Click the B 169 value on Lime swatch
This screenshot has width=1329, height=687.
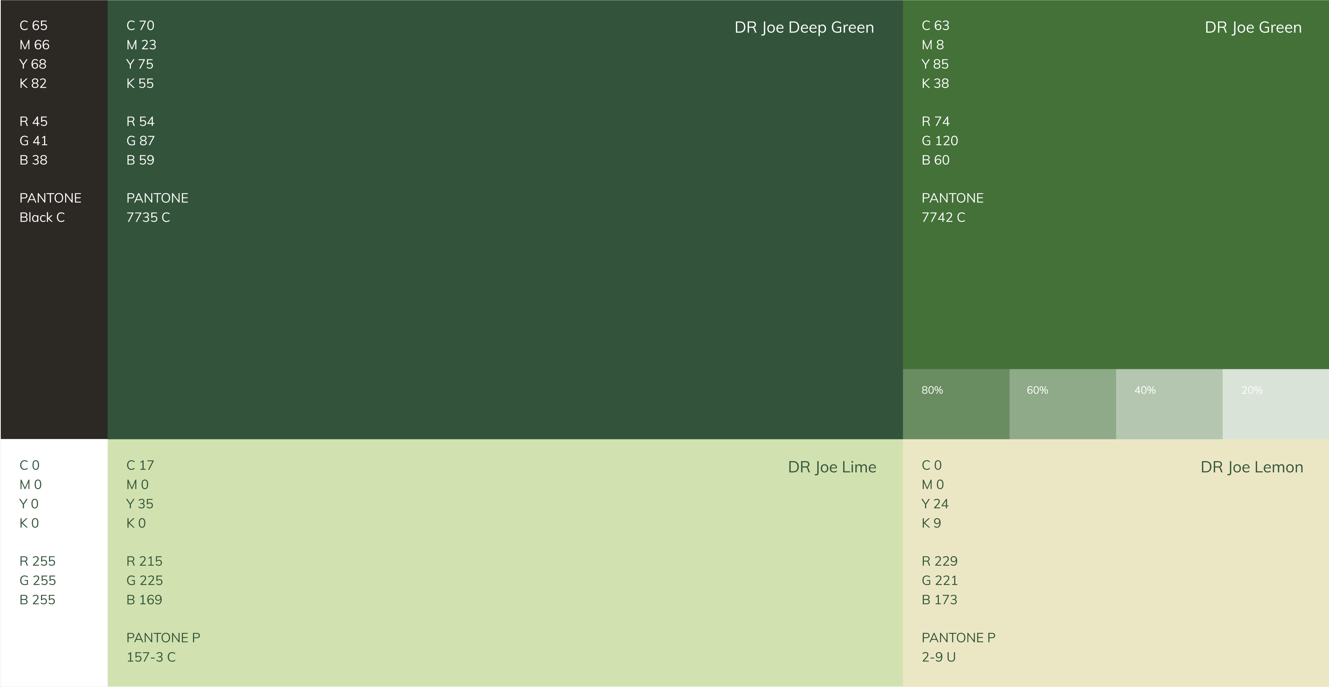point(144,600)
